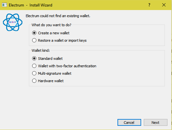Screen dimensions: 172x130
Task: Select the Standard wallet radio button
Action: point(34,59)
